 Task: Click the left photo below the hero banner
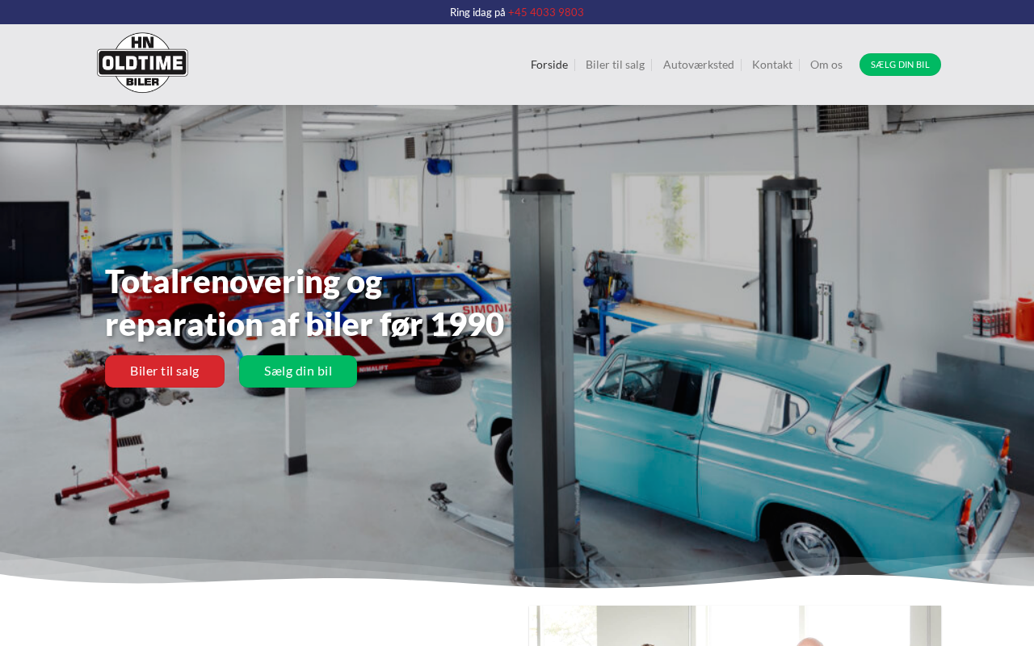click(616, 627)
